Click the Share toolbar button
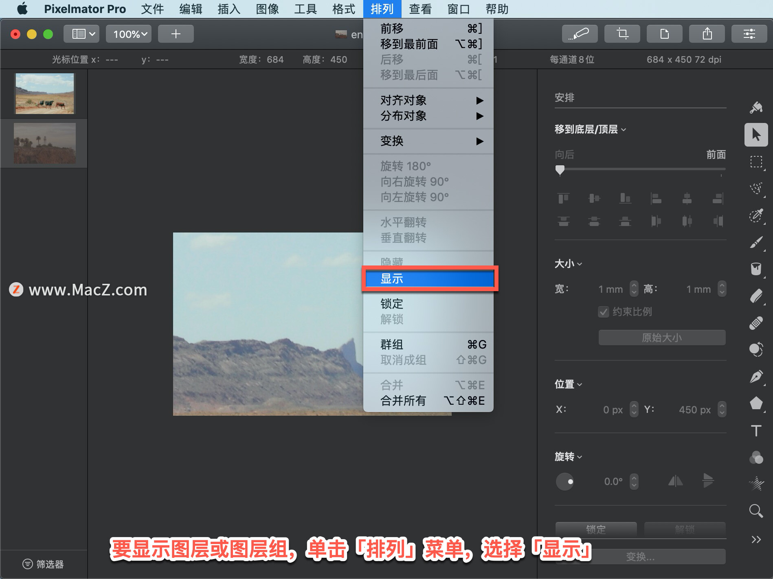The height and width of the screenshot is (579, 773). 707,34
